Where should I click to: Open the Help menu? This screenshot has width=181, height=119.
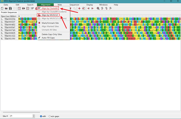point(116,5)
